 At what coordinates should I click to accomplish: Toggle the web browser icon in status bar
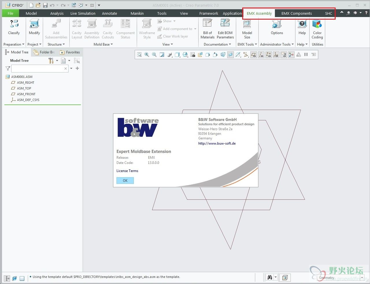click(14, 279)
